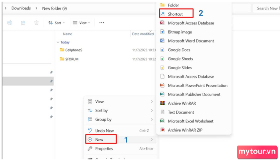Expand the chevron after Downloads breadcrumb
This screenshot has height=162, width=280.
[36, 8]
